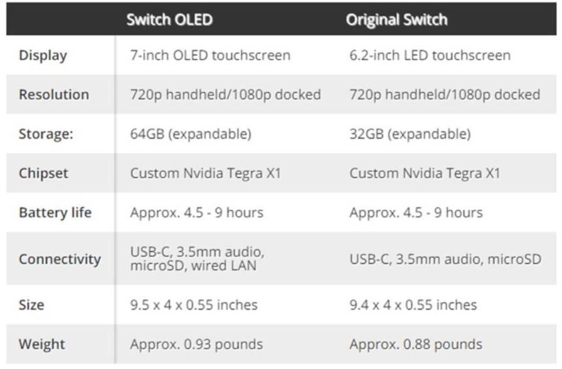Select the Resolution row label

(x=54, y=95)
